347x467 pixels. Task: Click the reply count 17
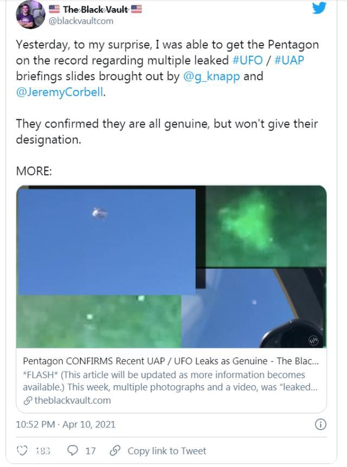(91, 451)
